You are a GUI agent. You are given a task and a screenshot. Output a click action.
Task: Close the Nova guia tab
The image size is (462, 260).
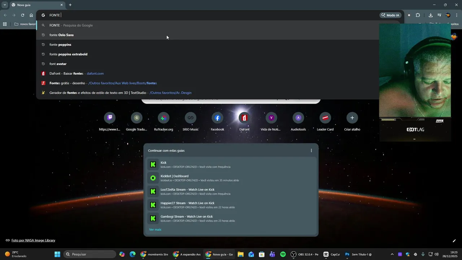tap(61, 5)
